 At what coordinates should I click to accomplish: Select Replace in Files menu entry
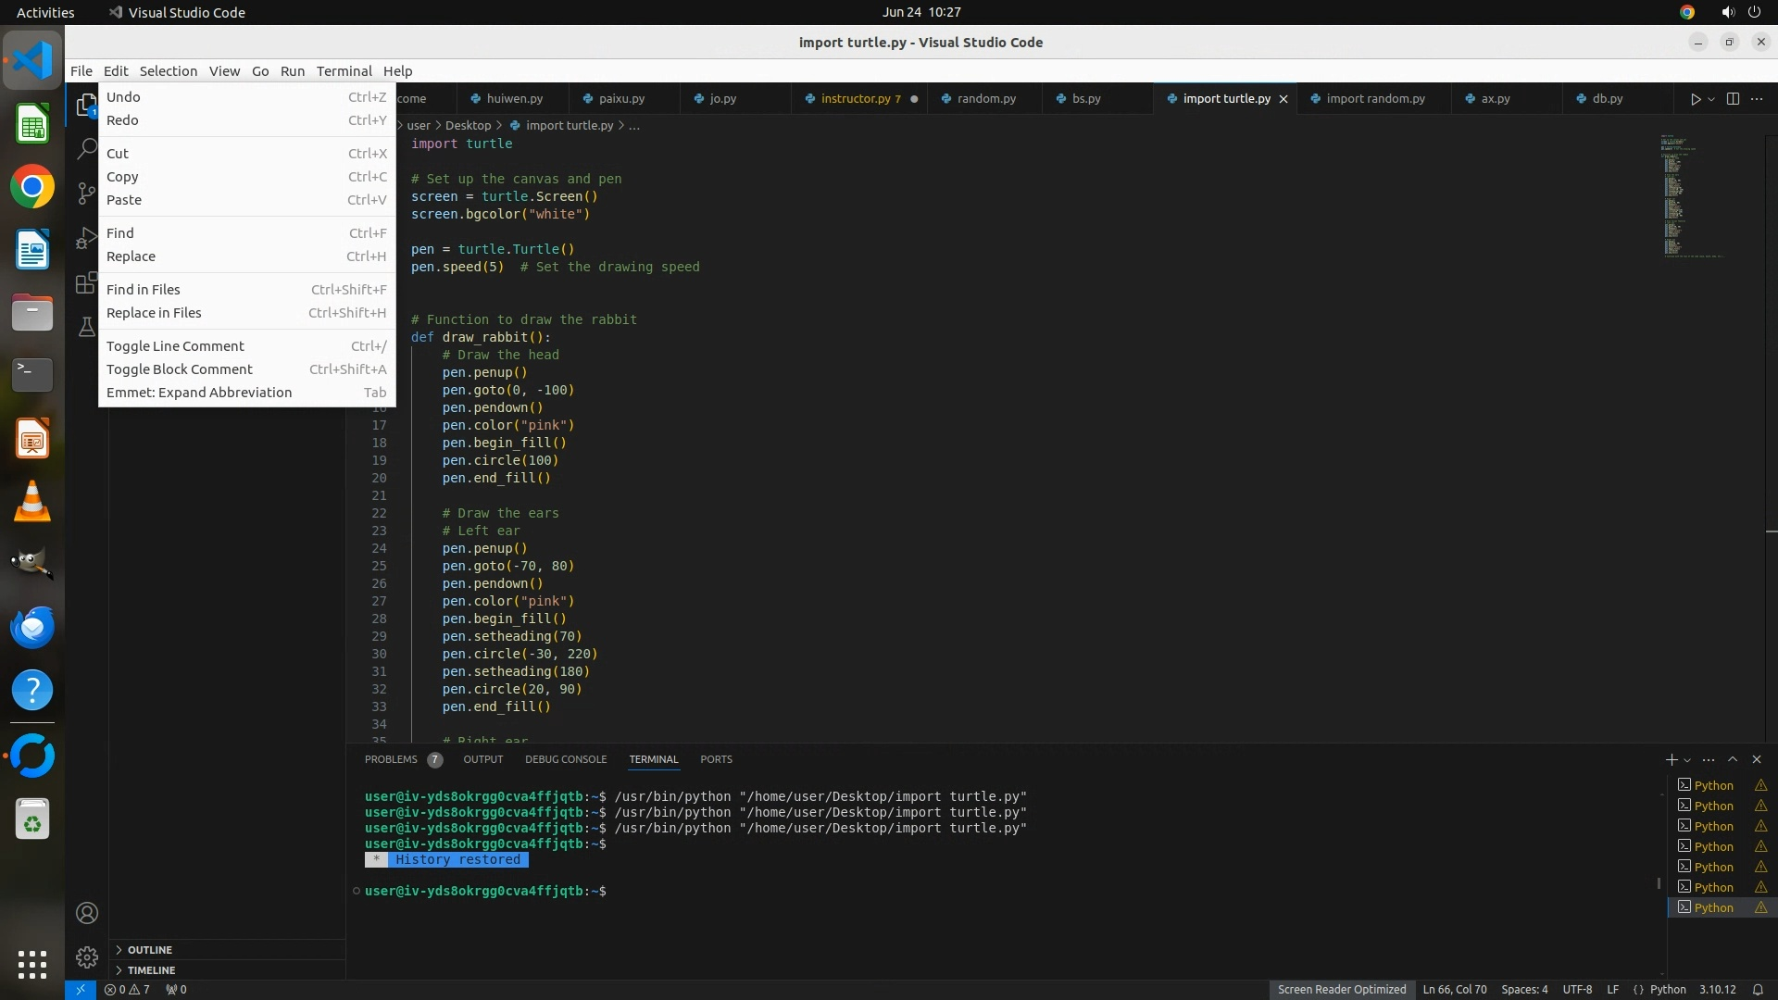(154, 313)
